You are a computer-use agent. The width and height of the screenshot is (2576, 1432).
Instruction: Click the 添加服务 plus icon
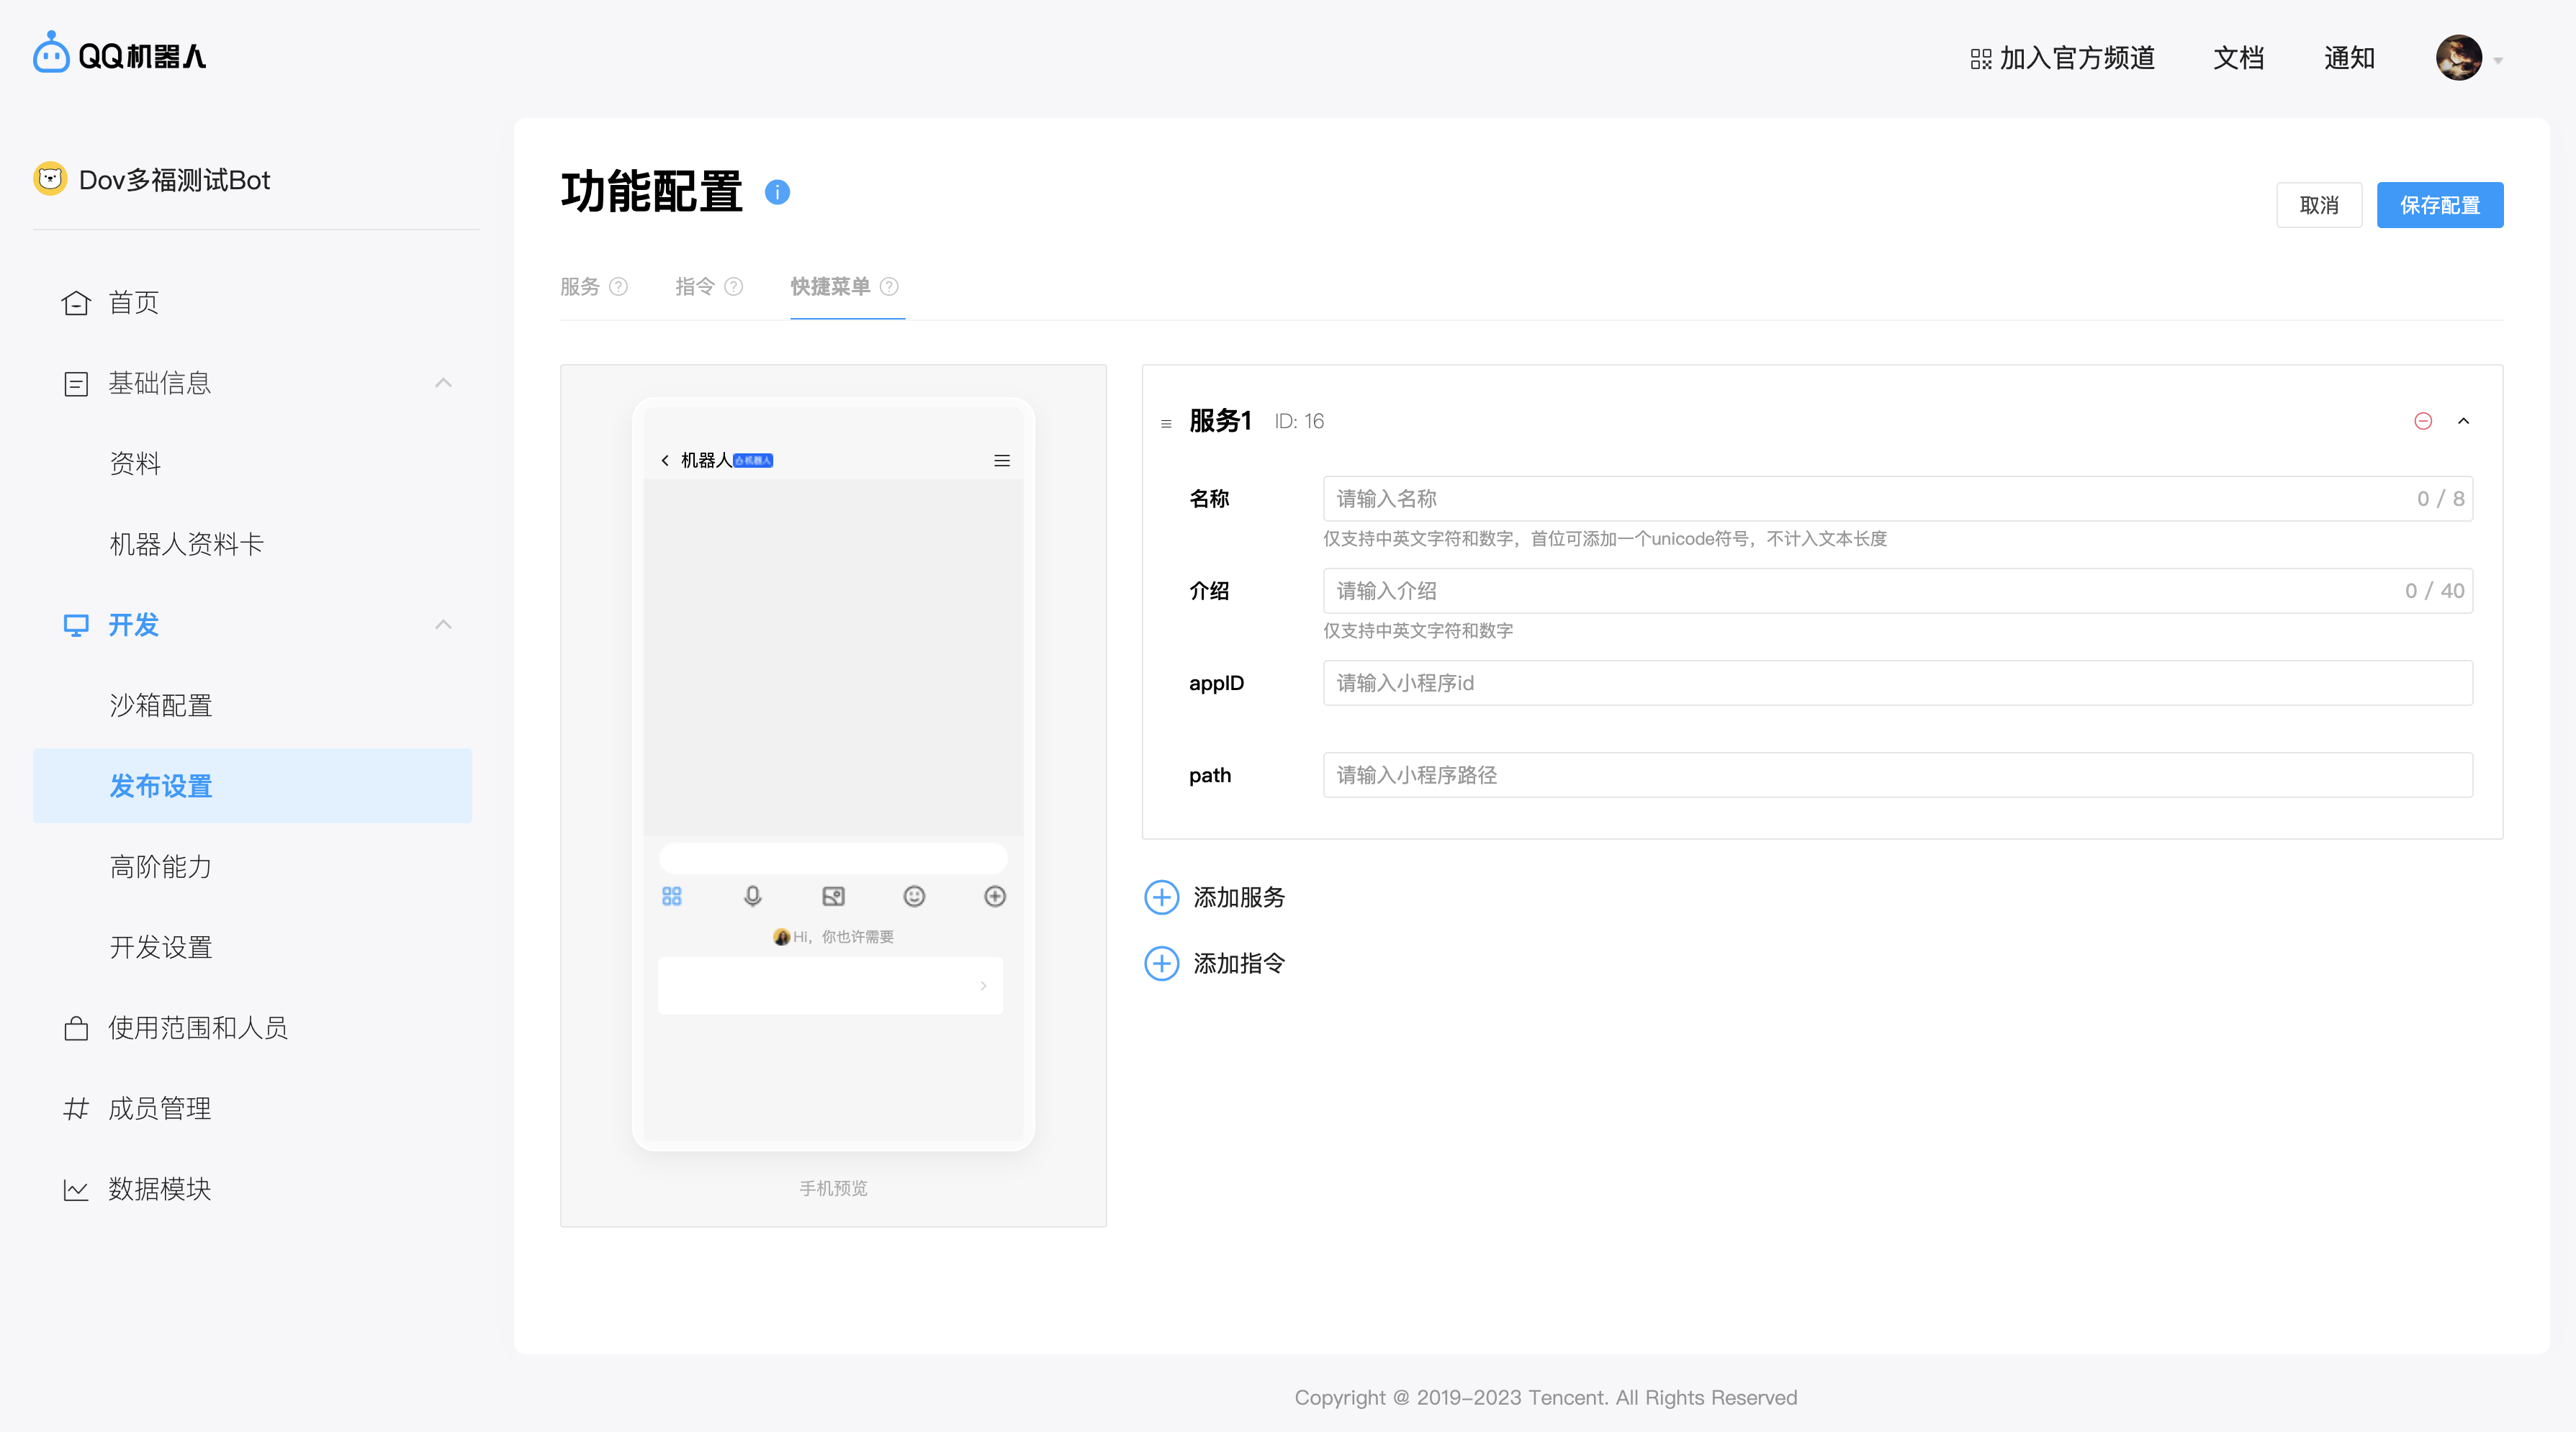tap(1161, 897)
